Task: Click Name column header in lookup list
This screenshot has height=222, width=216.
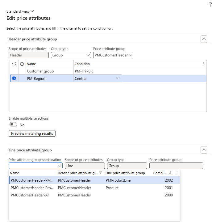Action: click(15, 173)
